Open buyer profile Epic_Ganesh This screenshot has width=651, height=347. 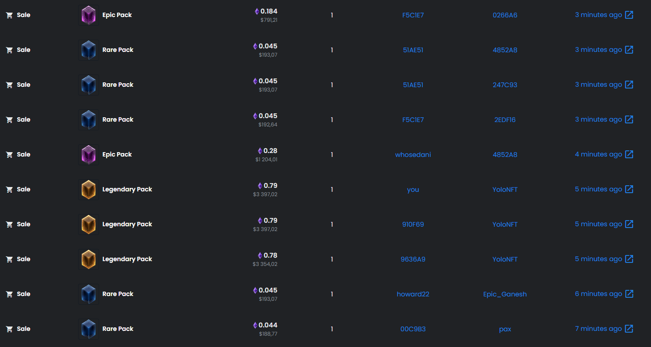(x=505, y=294)
